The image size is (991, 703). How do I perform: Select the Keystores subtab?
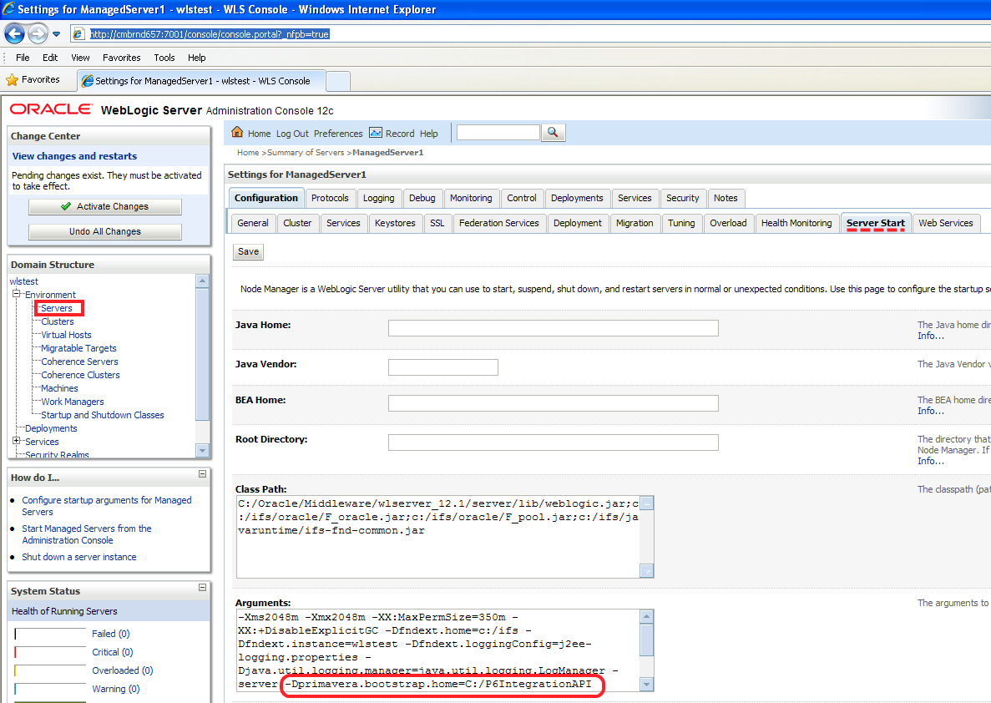[x=395, y=223]
